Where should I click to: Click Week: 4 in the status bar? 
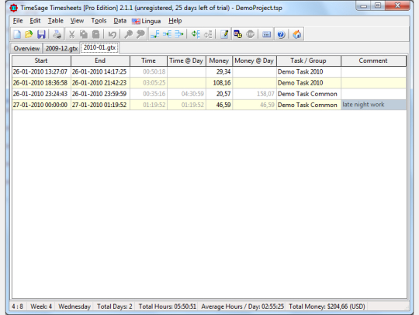41,306
